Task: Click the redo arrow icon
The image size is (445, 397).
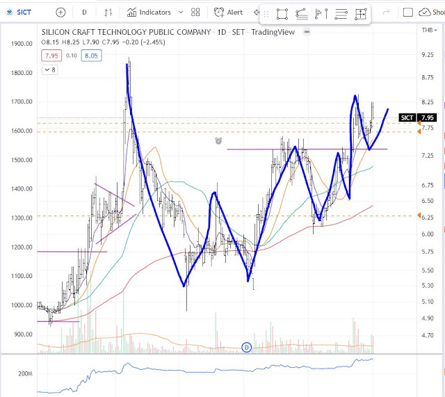Action: [387, 13]
